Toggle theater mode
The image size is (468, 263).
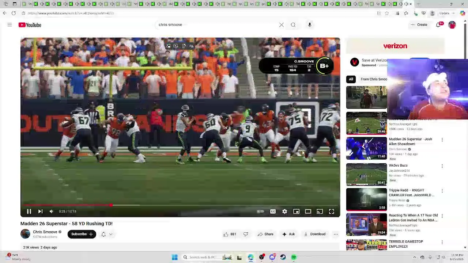[x=308, y=211]
